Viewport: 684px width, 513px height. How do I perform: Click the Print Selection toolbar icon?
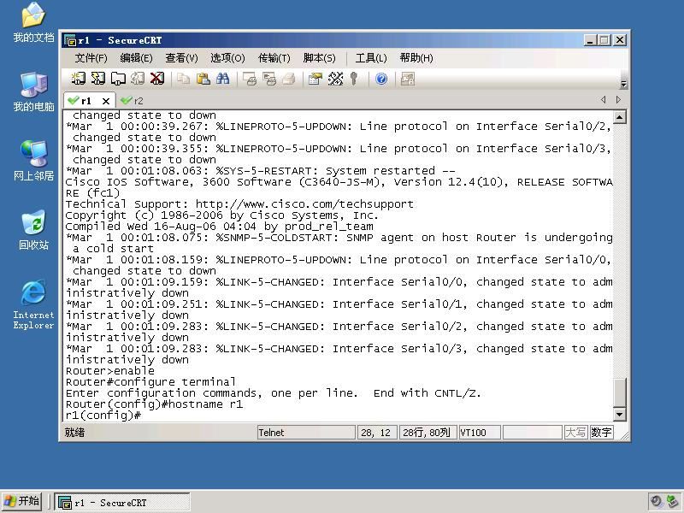click(x=269, y=79)
